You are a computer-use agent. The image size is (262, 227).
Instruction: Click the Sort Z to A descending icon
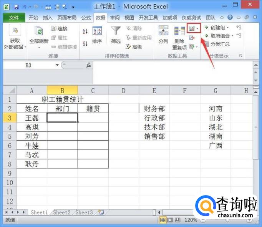click(85, 43)
